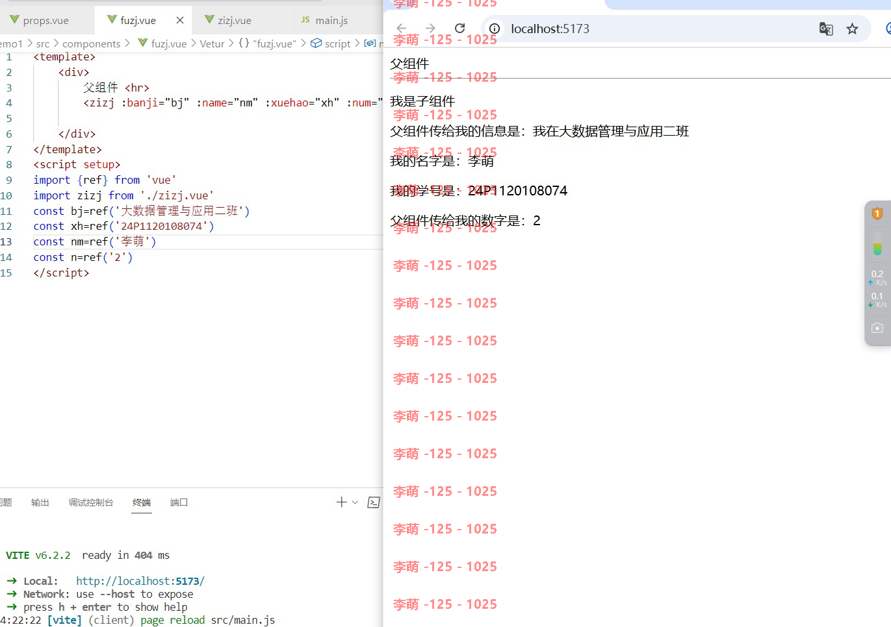Click the components breadcrumb segment
891x627 pixels.
coord(92,43)
